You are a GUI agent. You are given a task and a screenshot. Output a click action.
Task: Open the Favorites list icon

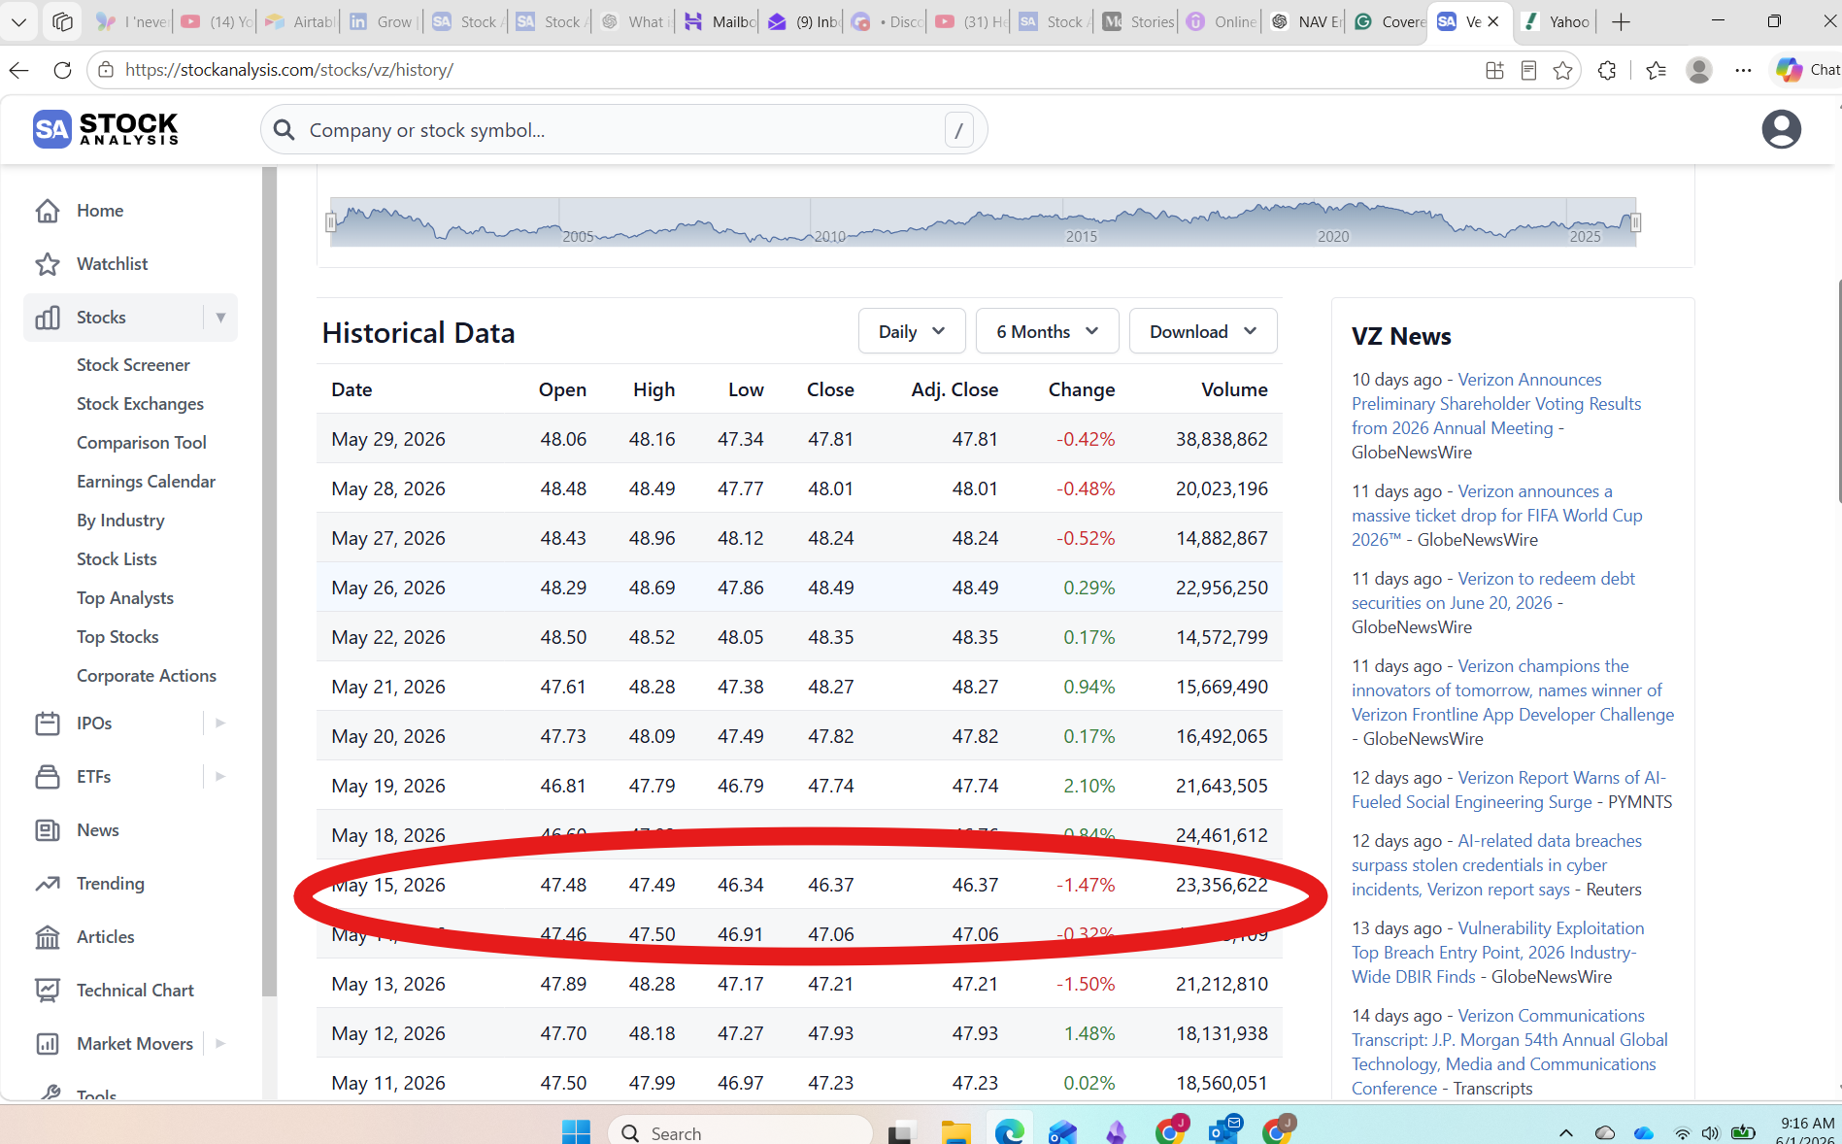[1657, 70]
